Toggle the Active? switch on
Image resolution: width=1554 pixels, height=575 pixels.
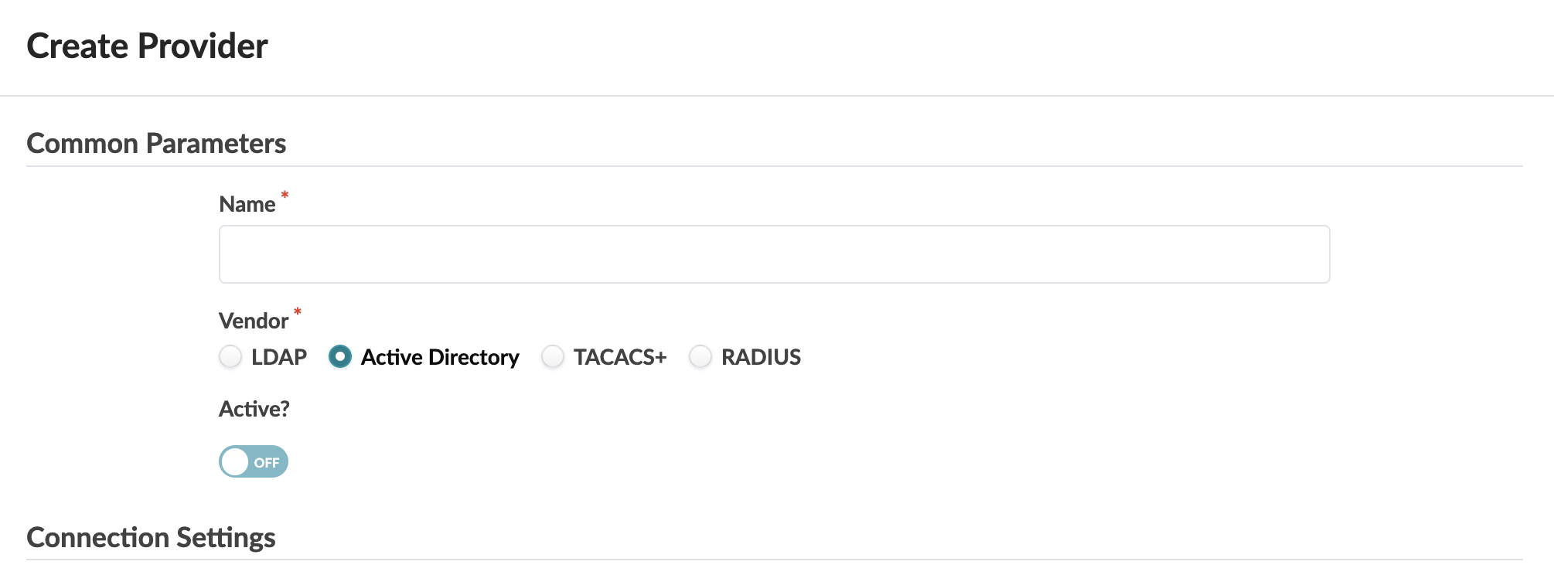point(254,462)
